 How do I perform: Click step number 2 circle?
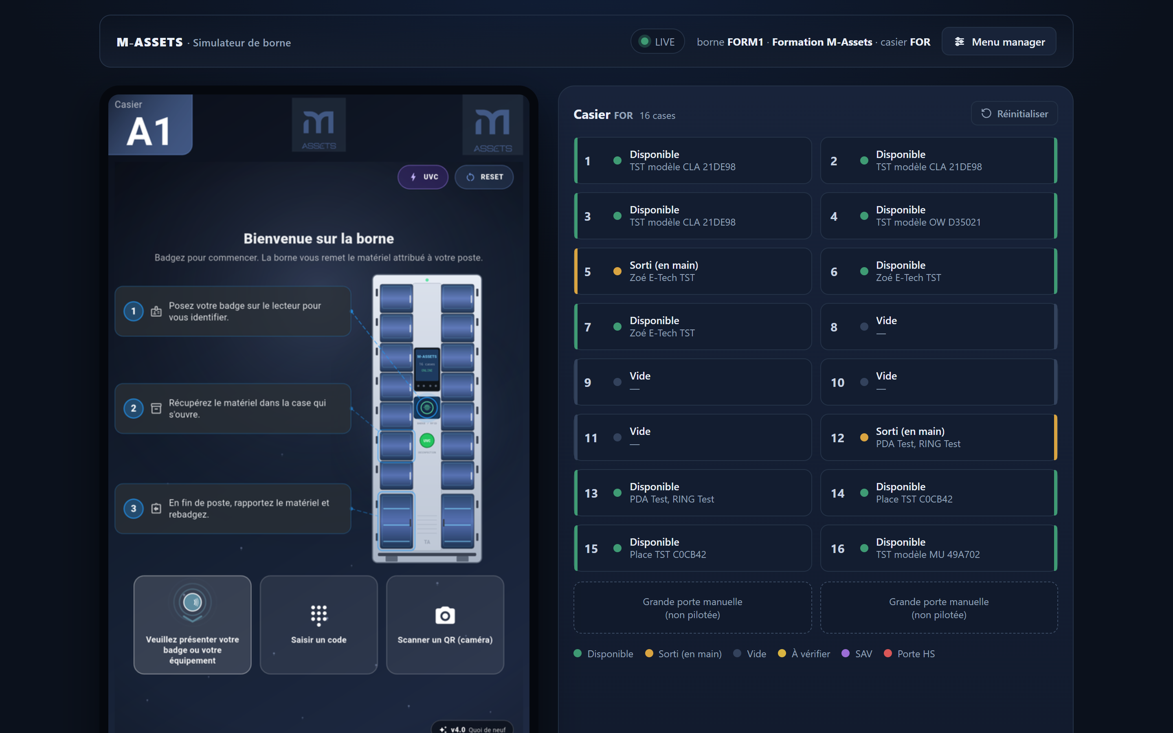133,409
